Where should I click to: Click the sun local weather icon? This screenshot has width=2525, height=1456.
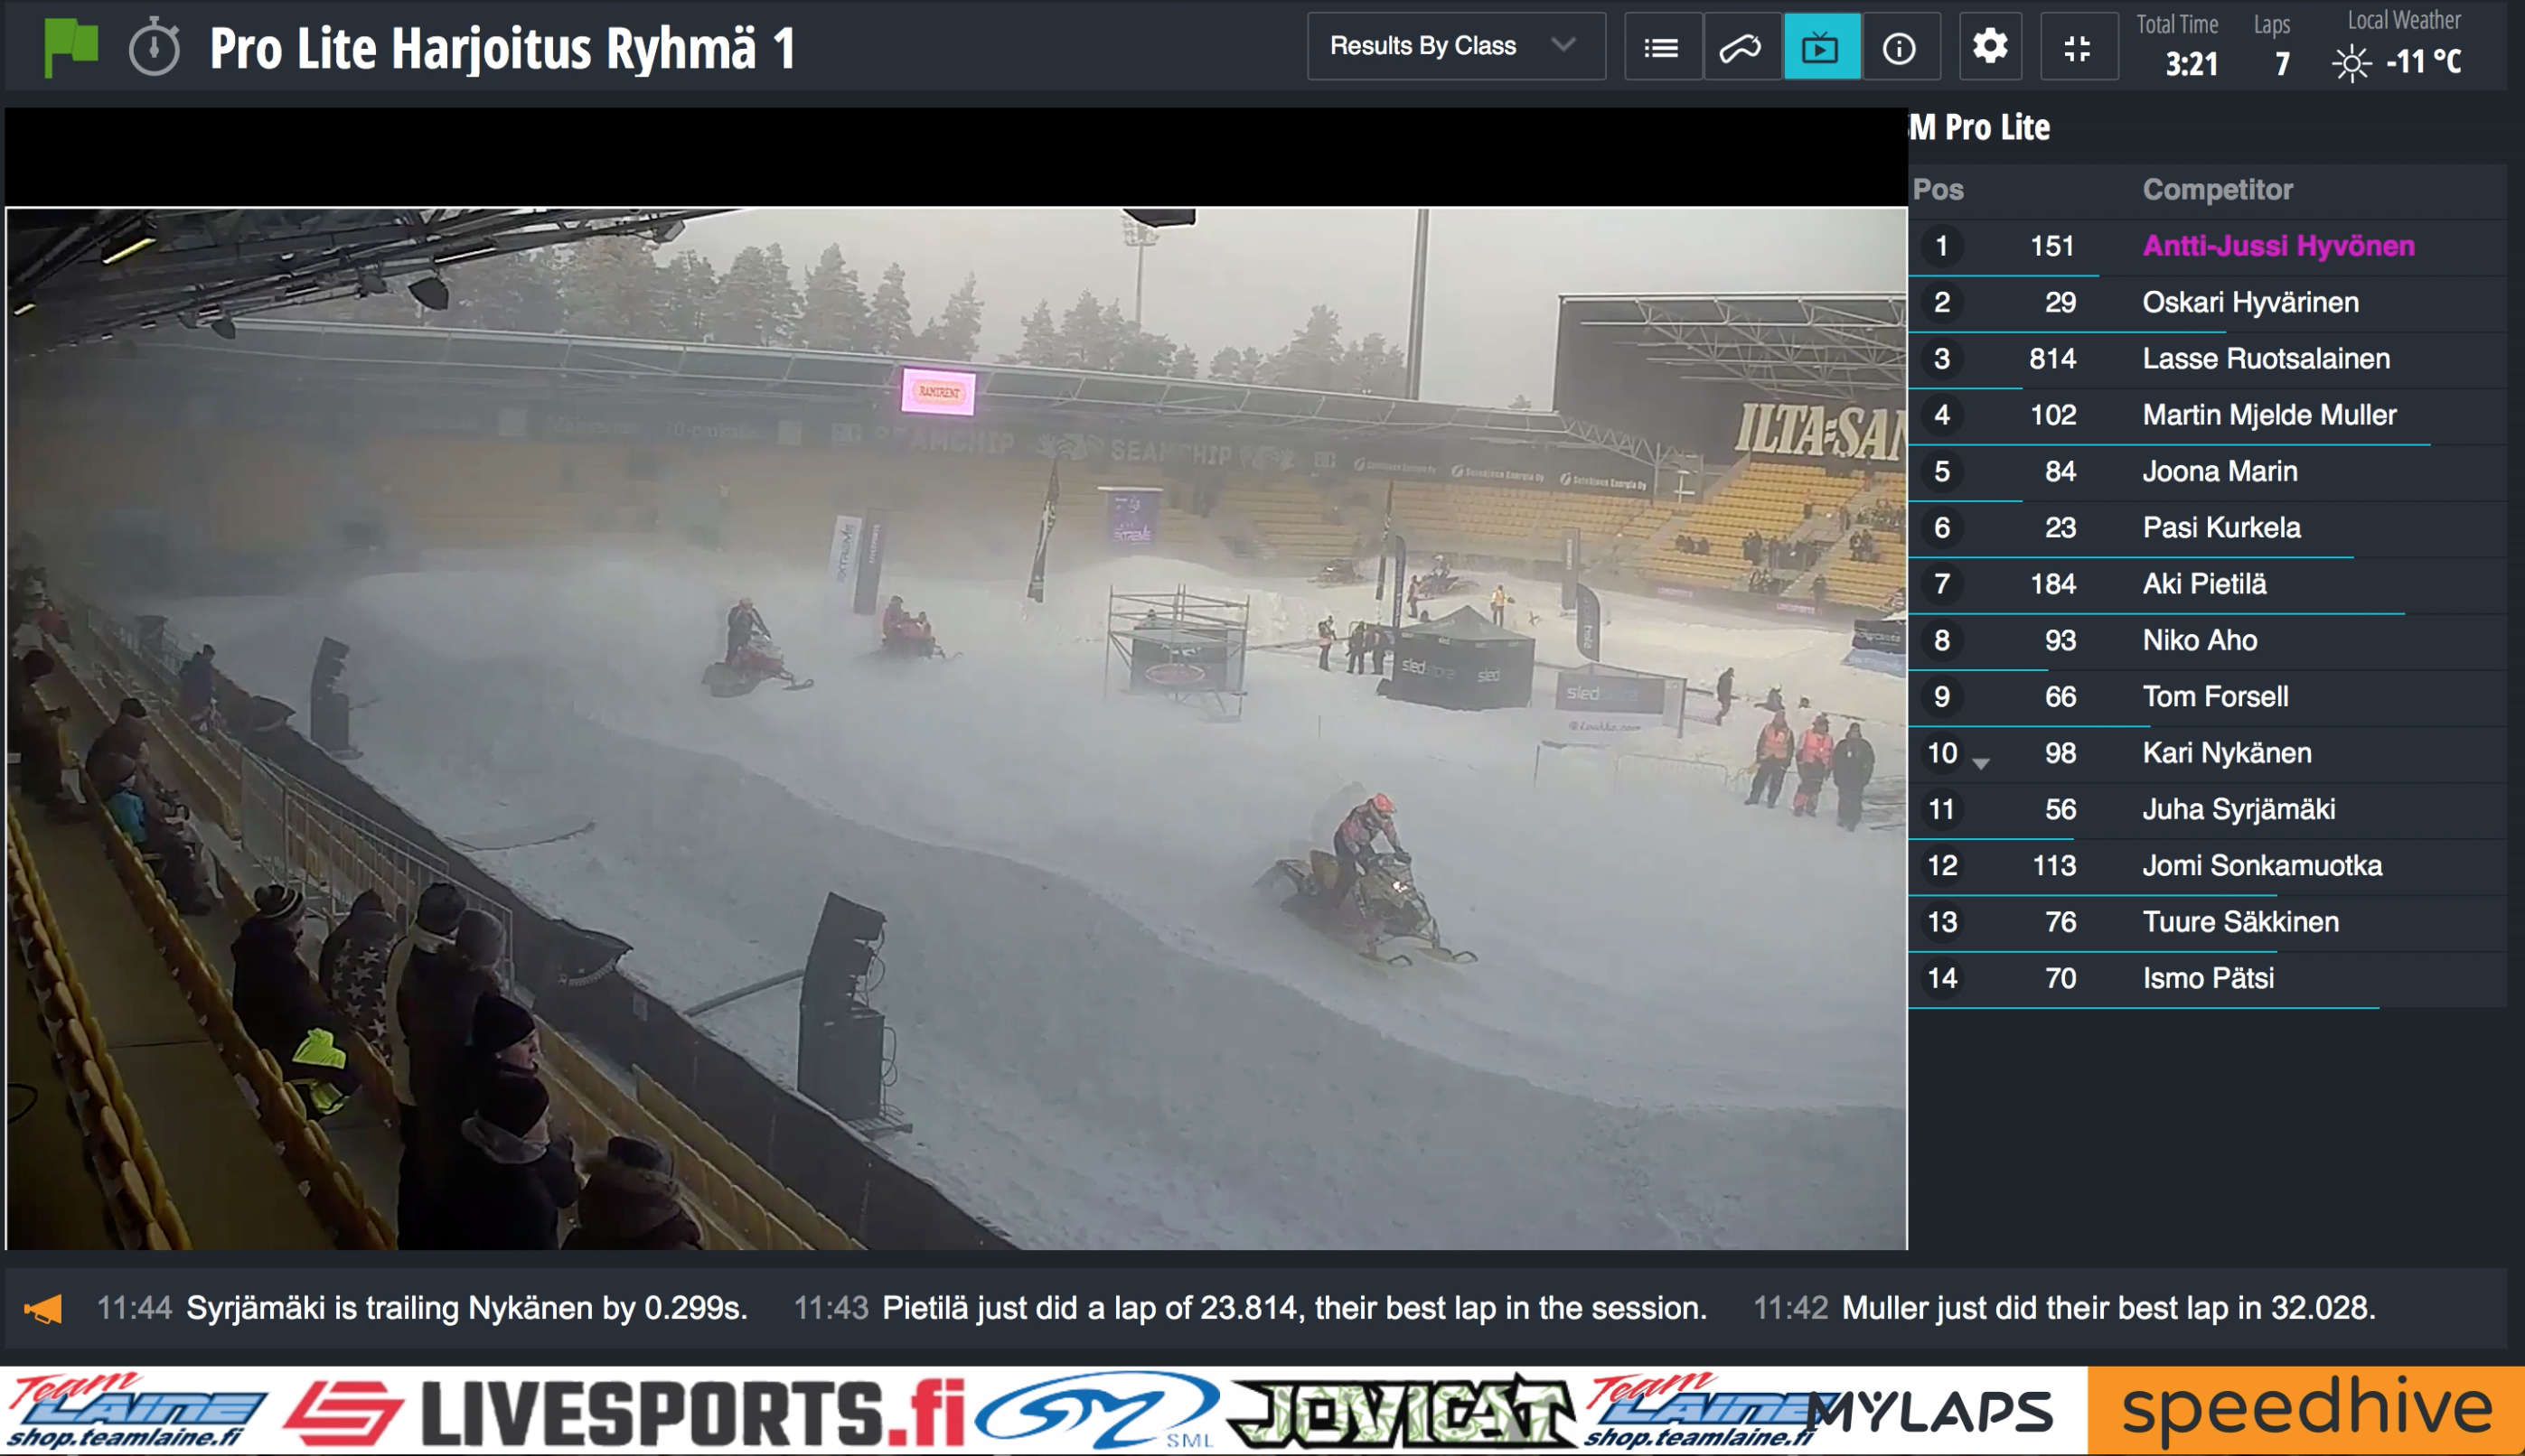pos(2351,64)
